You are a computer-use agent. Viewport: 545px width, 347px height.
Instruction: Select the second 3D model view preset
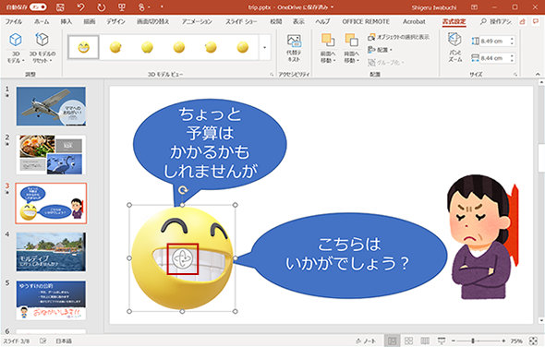(115, 47)
